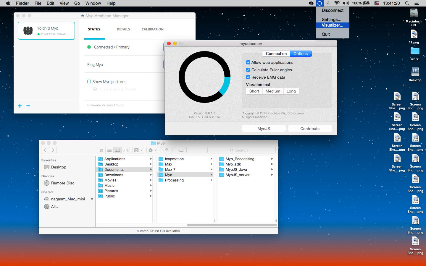Screen dimensions: 426x266
Task: Click the MyoJS button
Action: (x=264, y=129)
